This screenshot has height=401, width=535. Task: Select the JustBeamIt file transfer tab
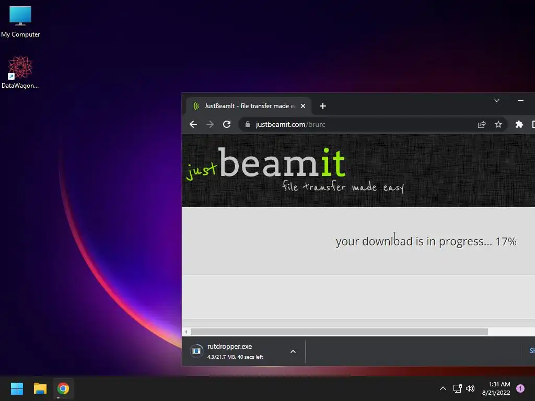[x=248, y=106]
